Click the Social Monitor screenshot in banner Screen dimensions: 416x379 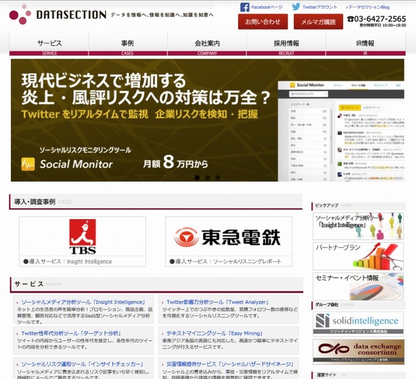point(341,131)
